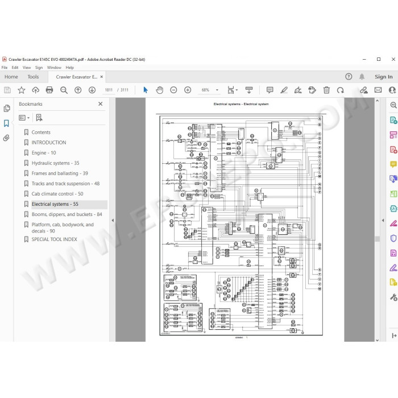Image resolution: width=398 pixels, height=398 pixels.
Task: Show page thumbnails panel
Action: 7,109
